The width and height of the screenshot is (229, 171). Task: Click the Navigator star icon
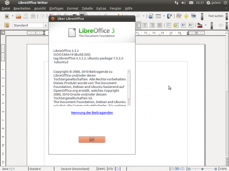(x=186, y=16)
